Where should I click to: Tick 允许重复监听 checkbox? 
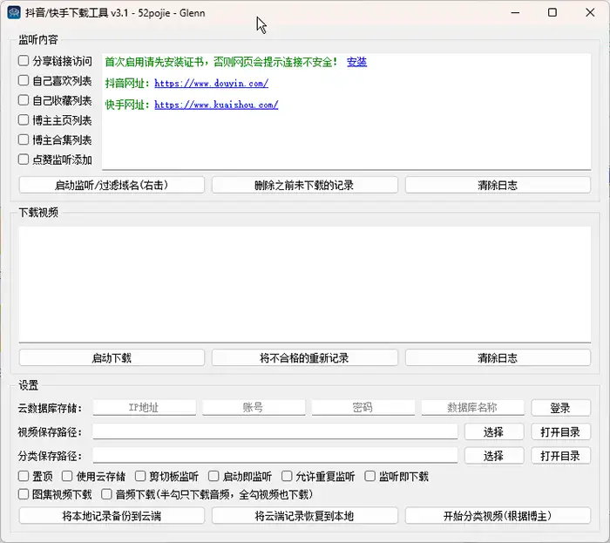pyautogui.click(x=287, y=476)
